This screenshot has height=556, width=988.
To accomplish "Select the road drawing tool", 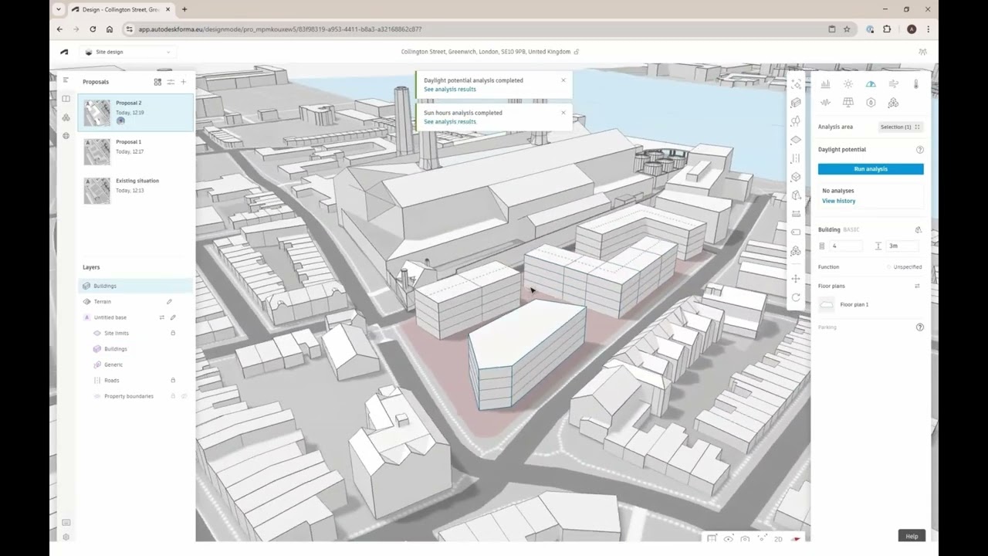I will point(796,158).
